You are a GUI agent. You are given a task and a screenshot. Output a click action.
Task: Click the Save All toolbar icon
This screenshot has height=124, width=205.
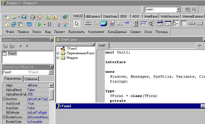tap(33, 17)
